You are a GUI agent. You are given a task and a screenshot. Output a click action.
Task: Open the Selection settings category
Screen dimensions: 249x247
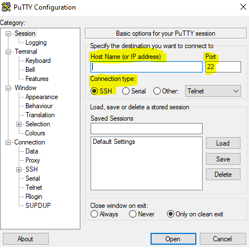point(38,124)
